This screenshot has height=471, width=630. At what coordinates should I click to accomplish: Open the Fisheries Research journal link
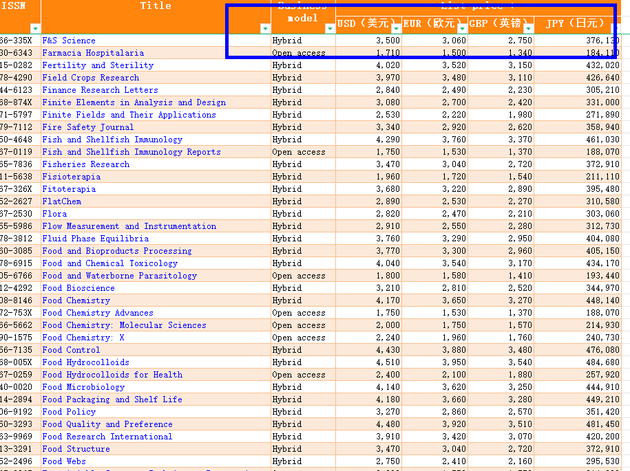(x=85, y=164)
